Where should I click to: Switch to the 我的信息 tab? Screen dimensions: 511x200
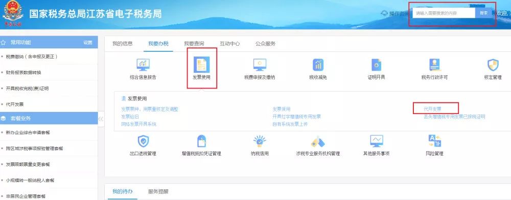[123, 43]
